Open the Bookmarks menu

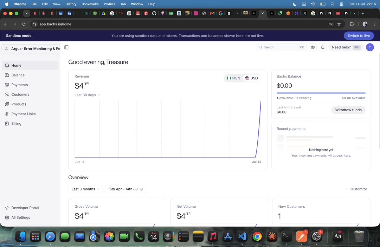90,4
